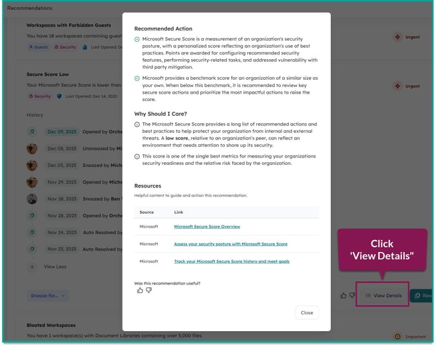The image size is (436, 347).
Task: Open Assess your security posture link
Action: pyautogui.click(x=230, y=244)
